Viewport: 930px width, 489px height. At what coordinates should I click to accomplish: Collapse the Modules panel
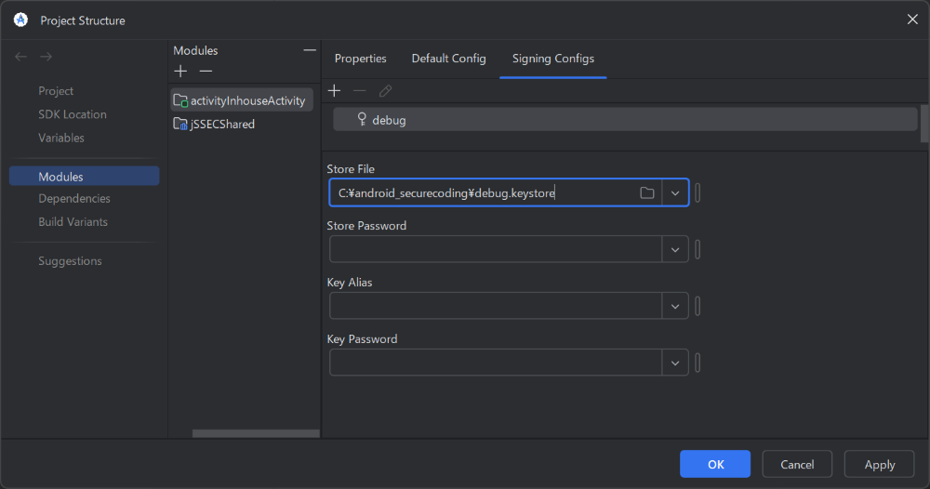(310, 50)
